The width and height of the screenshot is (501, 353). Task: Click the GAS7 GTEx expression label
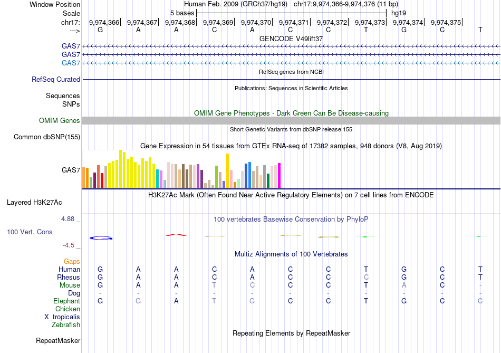click(x=71, y=170)
